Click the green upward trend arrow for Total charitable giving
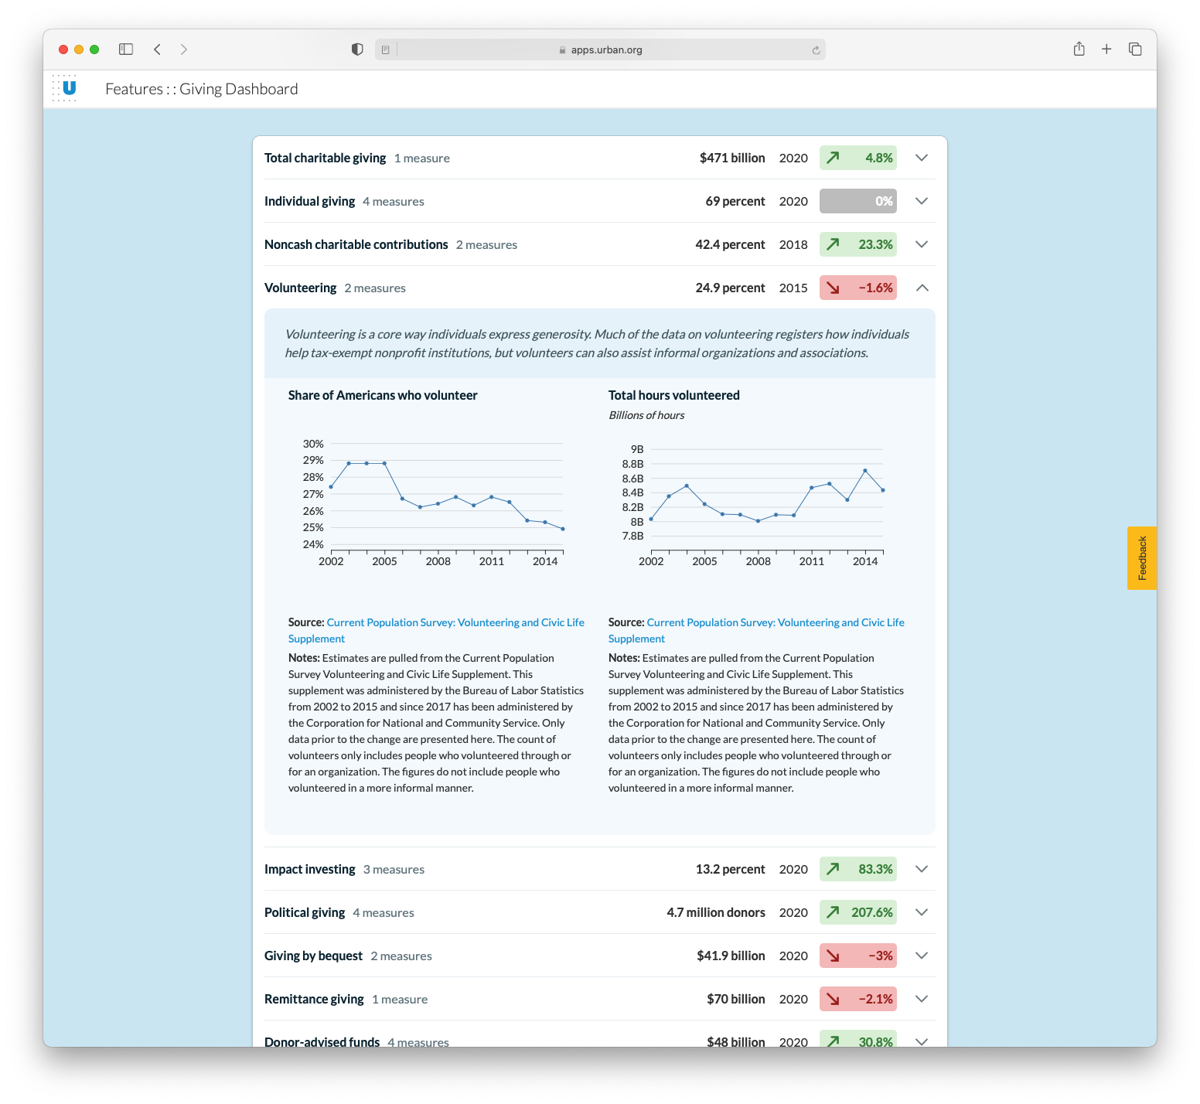The image size is (1200, 1104). coord(833,158)
